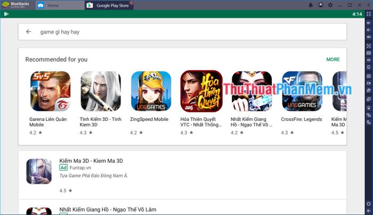Click the back arrow in the search bar
373x215 pixels.
(29, 31)
